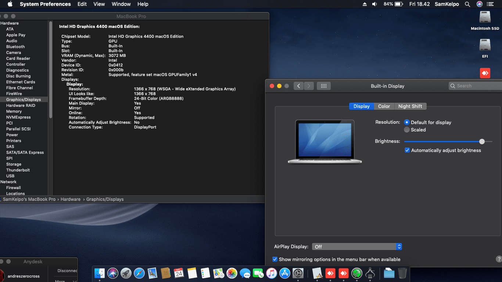
Task: Select the Display tab
Action: (x=362, y=106)
